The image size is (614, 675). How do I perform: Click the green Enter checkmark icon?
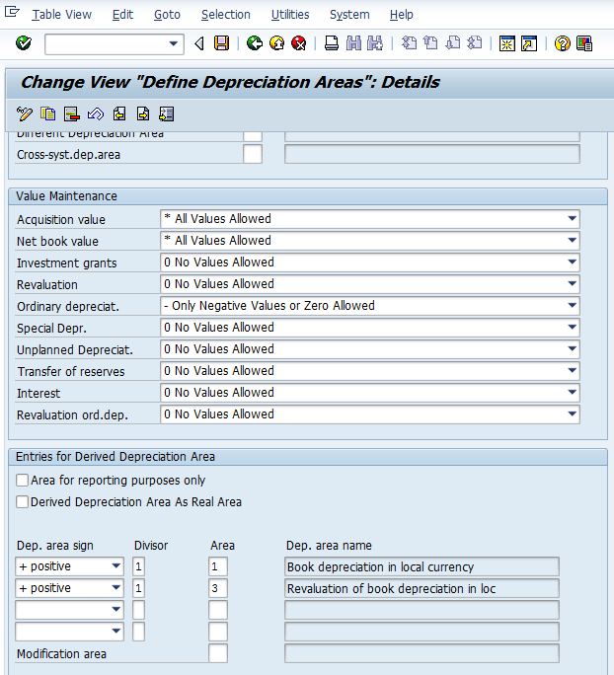tap(24, 43)
